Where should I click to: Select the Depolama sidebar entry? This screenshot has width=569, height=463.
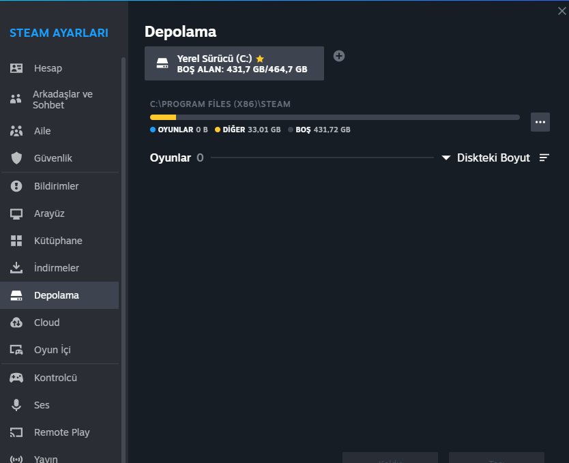tap(59, 295)
